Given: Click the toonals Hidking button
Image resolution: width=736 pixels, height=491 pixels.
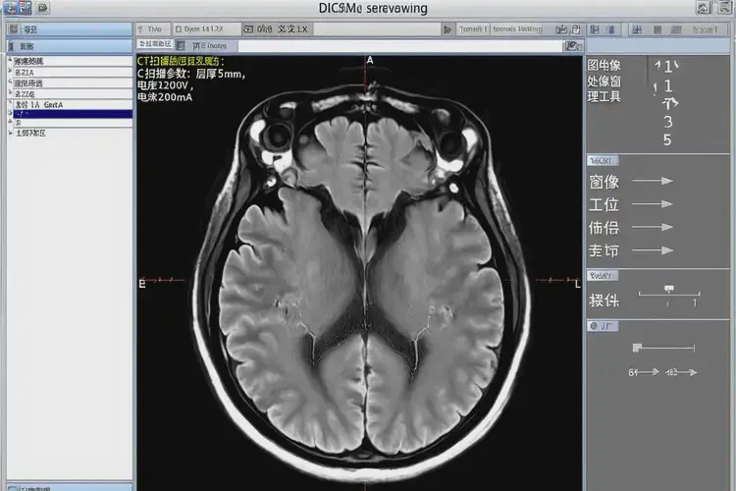Looking at the screenshot, I should coord(517,29).
